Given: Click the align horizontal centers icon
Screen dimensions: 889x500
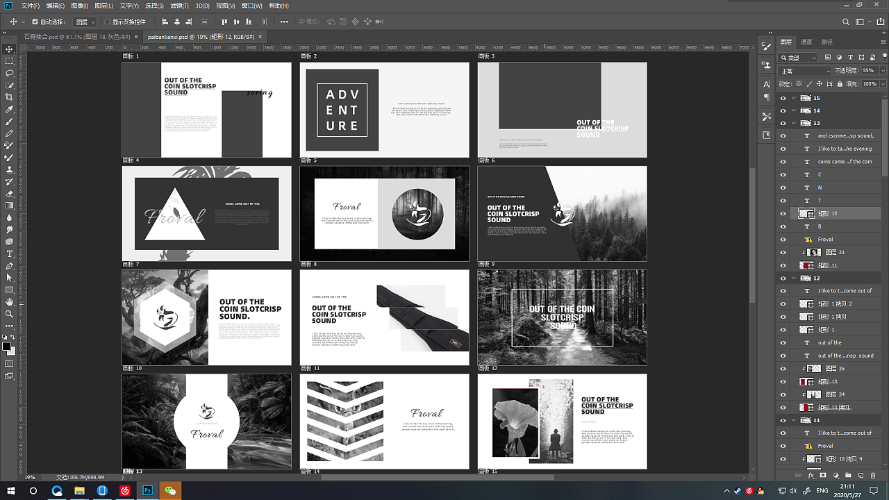Looking at the screenshot, I should 178,22.
